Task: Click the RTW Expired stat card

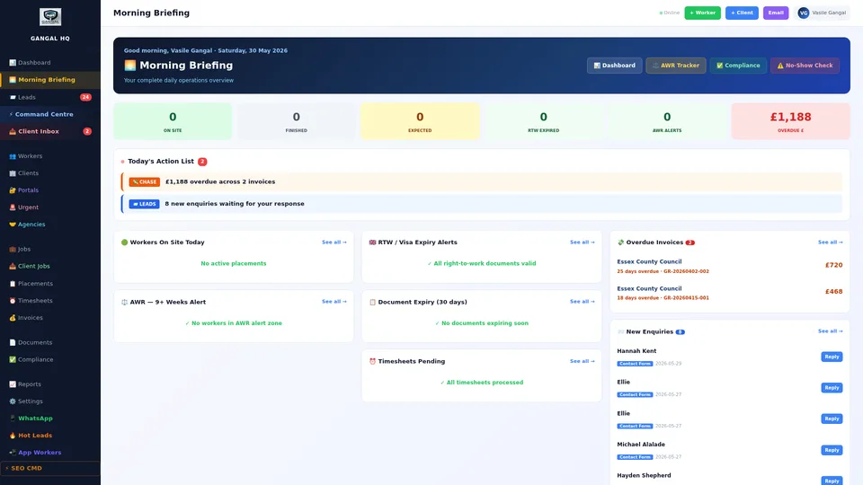Action: pos(543,121)
